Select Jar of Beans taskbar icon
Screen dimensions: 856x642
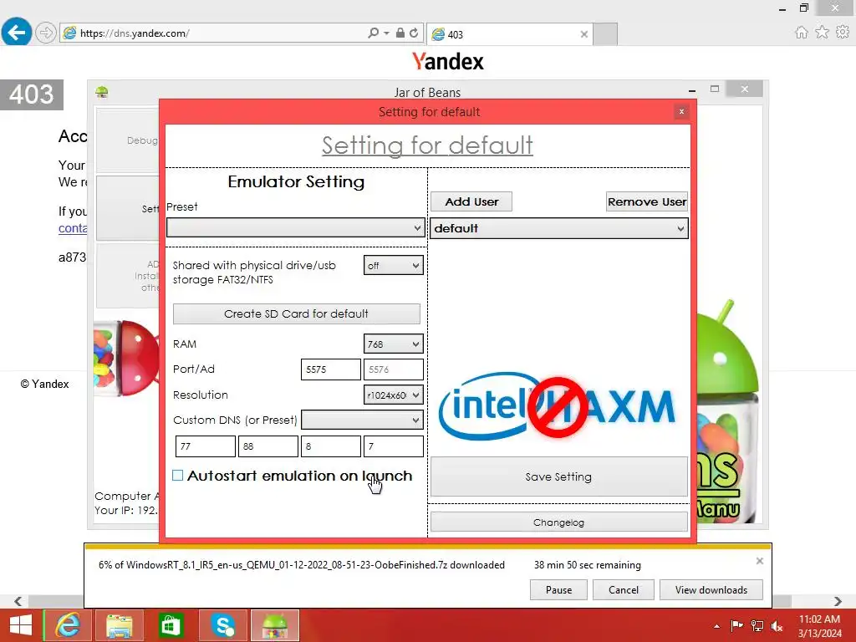[274, 625]
